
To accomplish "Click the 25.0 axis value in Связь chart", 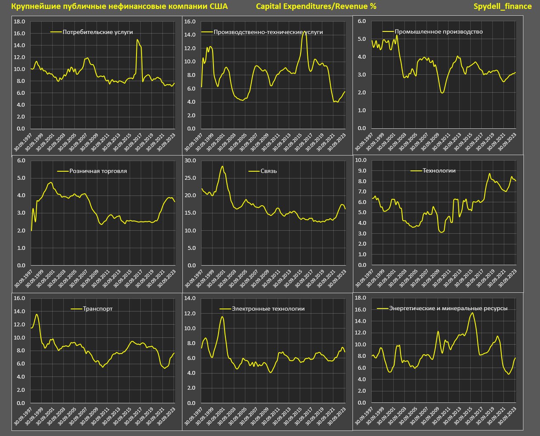I will (x=190, y=178).
